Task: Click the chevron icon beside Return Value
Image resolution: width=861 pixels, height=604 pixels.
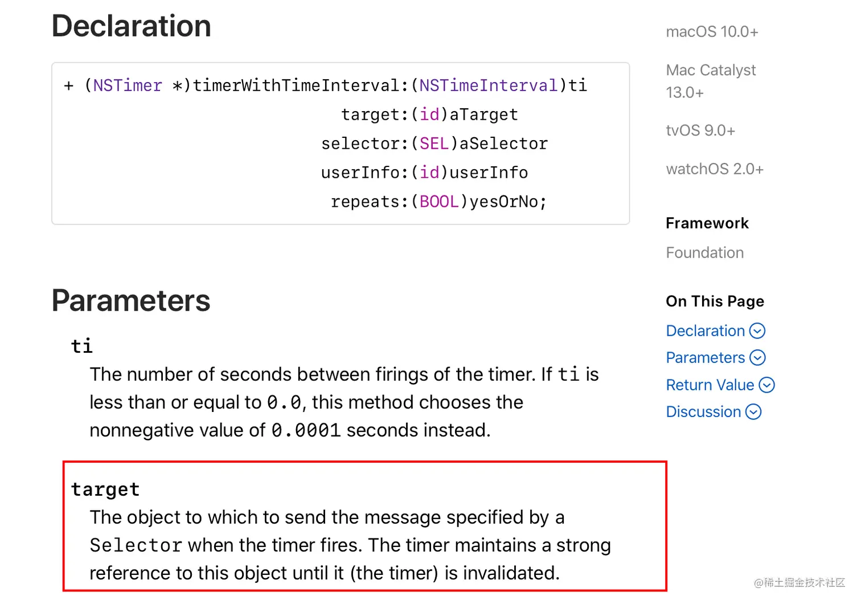Action: [x=767, y=385]
